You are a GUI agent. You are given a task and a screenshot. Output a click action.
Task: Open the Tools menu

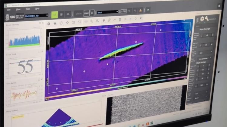pyautogui.click(x=28, y=9)
